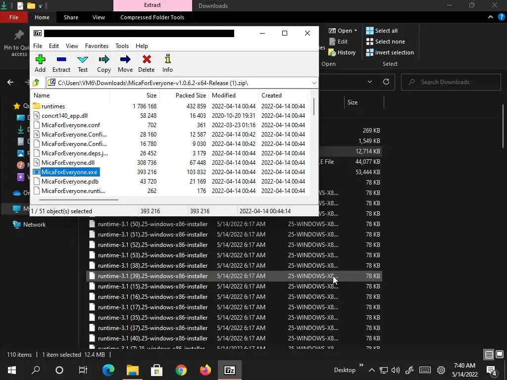Switch Explorer to details view layout
507x380 pixels.
[489, 355]
